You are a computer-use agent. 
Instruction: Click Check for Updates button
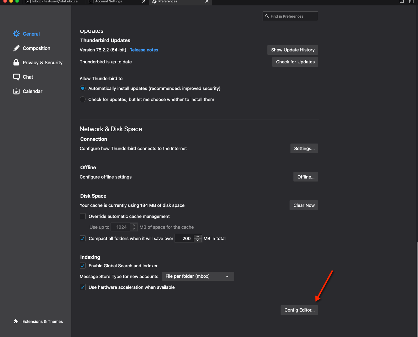point(295,62)
